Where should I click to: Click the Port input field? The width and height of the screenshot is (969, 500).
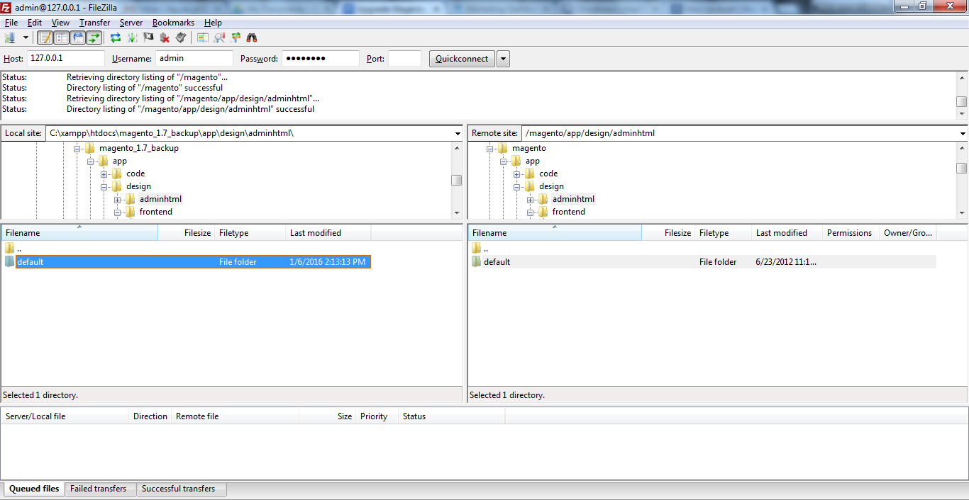(x=404, y=59)
